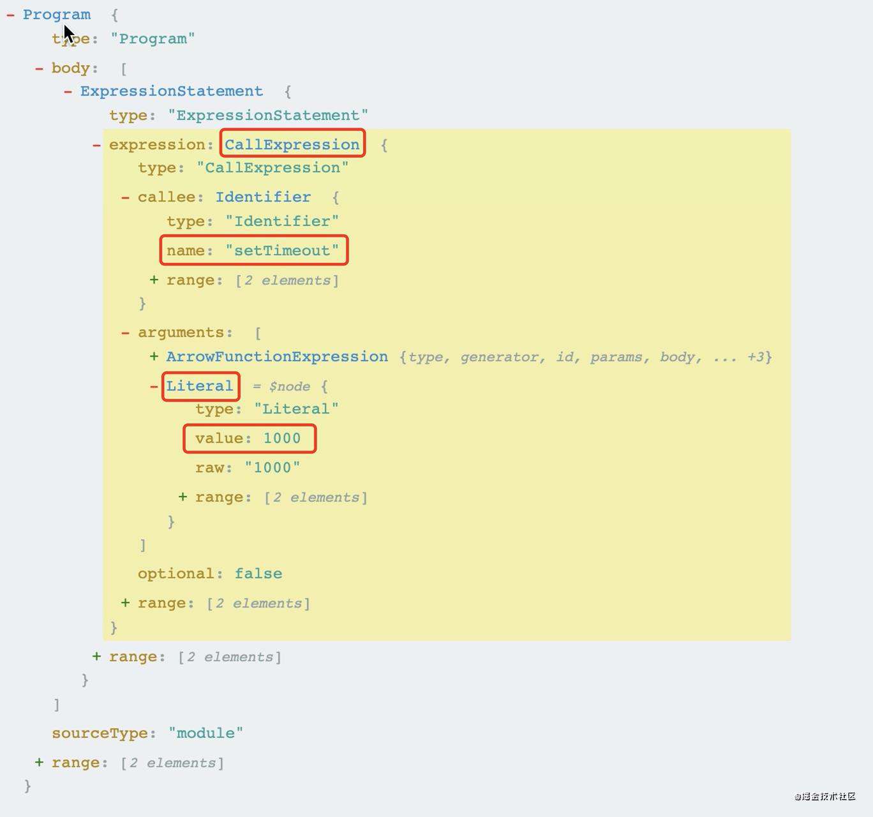Expand range below the CallExpression block
The height and width of the screenshot is (817, 873).
click(x=96, y=657)
